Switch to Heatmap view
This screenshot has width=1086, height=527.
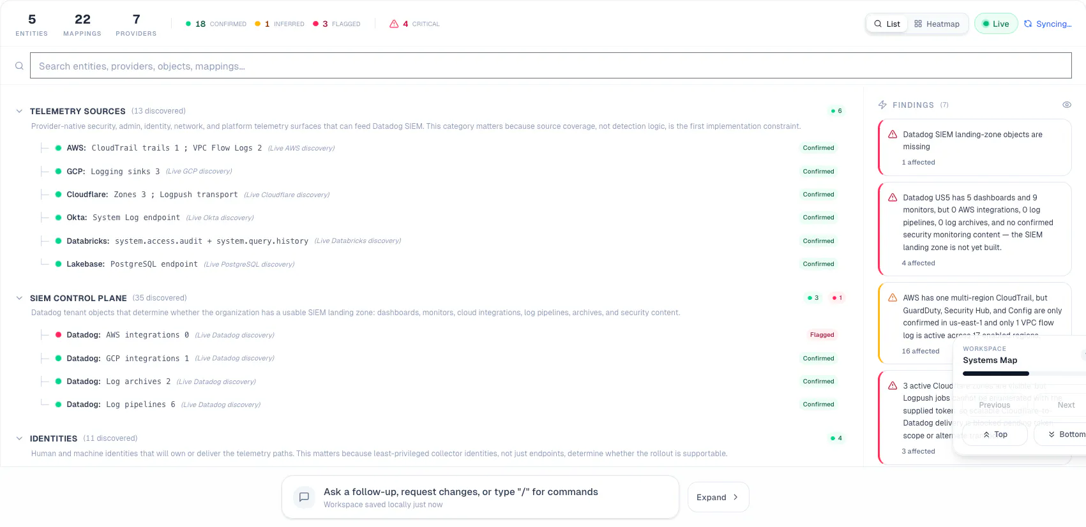(x=937, y=24)
